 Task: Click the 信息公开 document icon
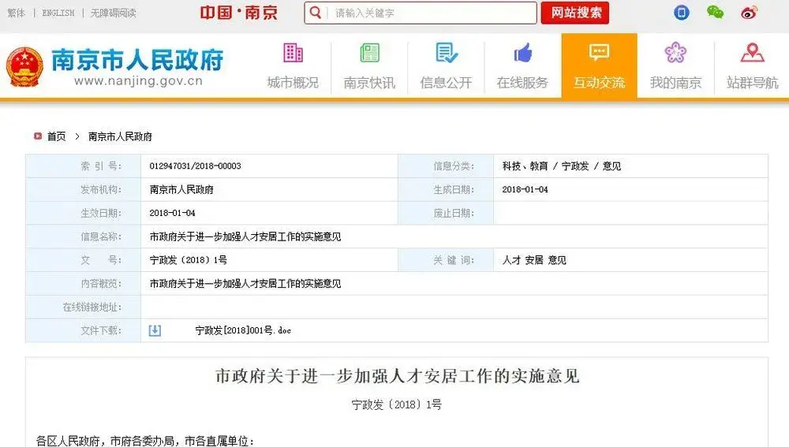click(x=447, y=53)
